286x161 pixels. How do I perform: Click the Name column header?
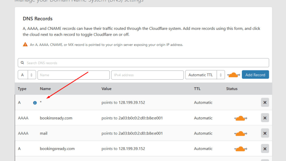45,89
